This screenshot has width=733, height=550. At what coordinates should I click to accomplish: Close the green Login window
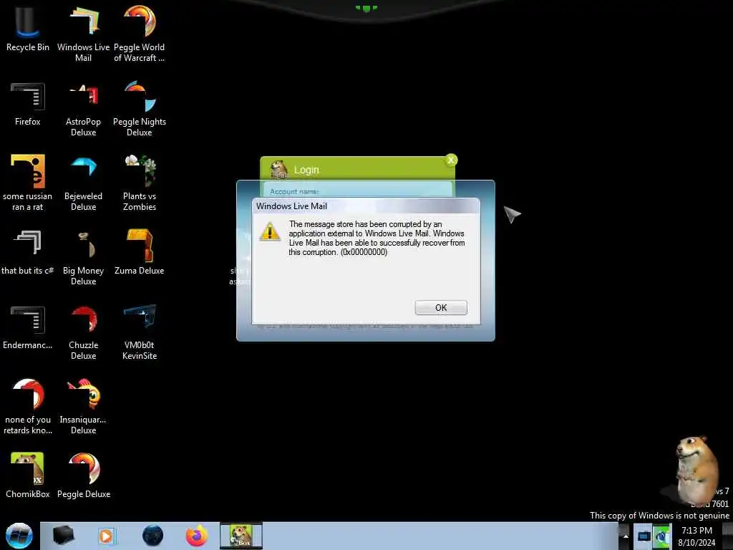(451, 160)
